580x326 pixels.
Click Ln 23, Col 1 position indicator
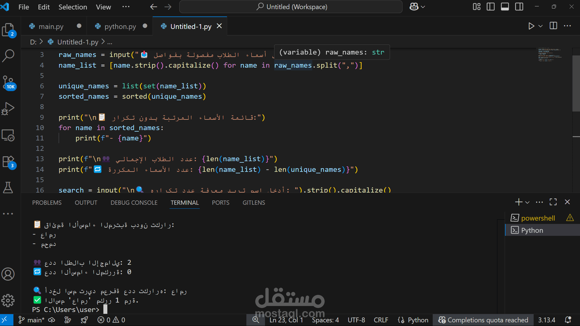[286, 320]
